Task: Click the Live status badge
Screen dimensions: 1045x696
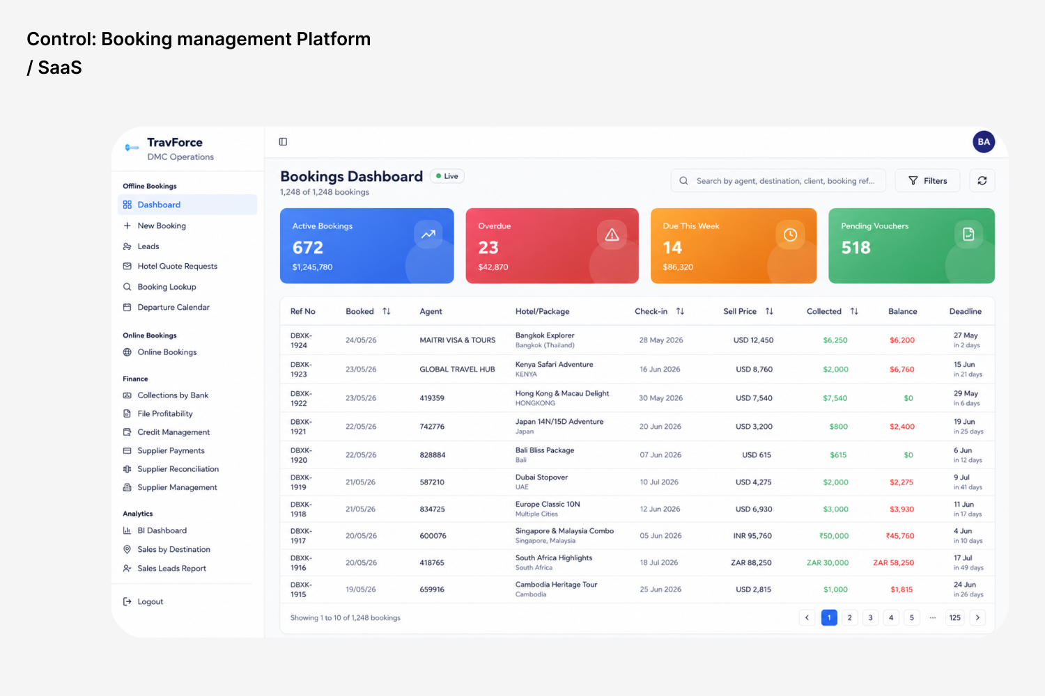Action: point(447,176)
